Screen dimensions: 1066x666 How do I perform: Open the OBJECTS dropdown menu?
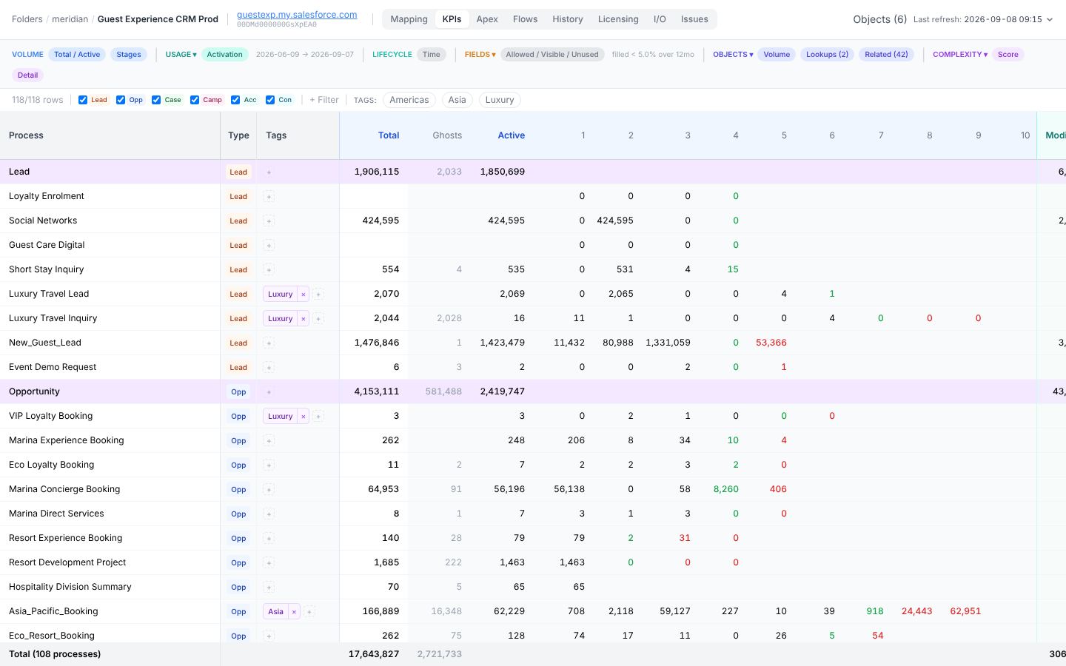click(733, 54)
